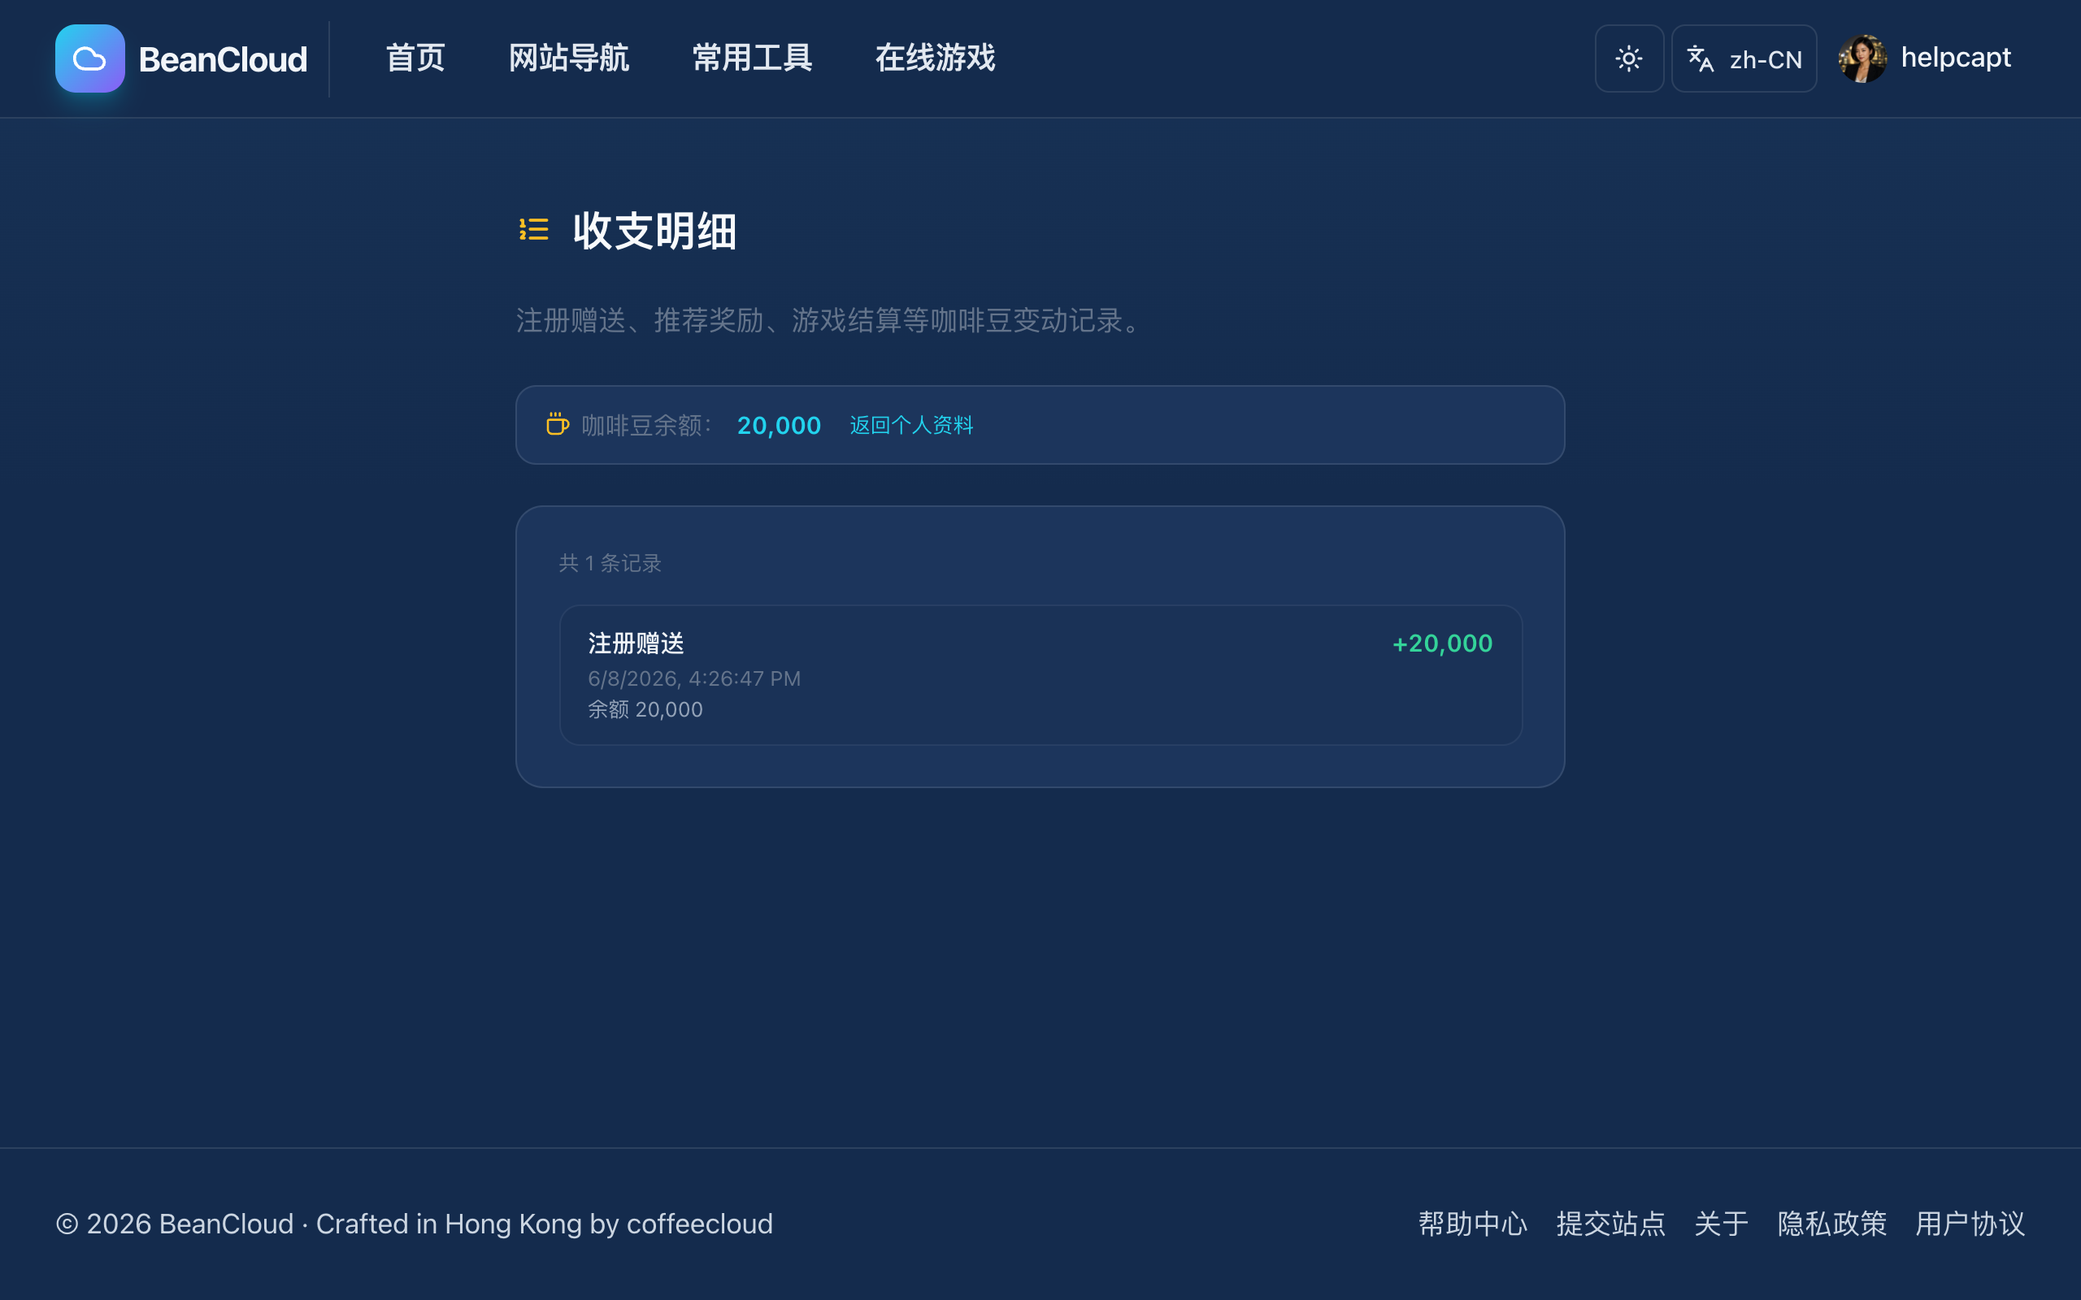Open 帮助中心 footer link
This screenshot has width=2081, height=1300.
[1472, 1224]
